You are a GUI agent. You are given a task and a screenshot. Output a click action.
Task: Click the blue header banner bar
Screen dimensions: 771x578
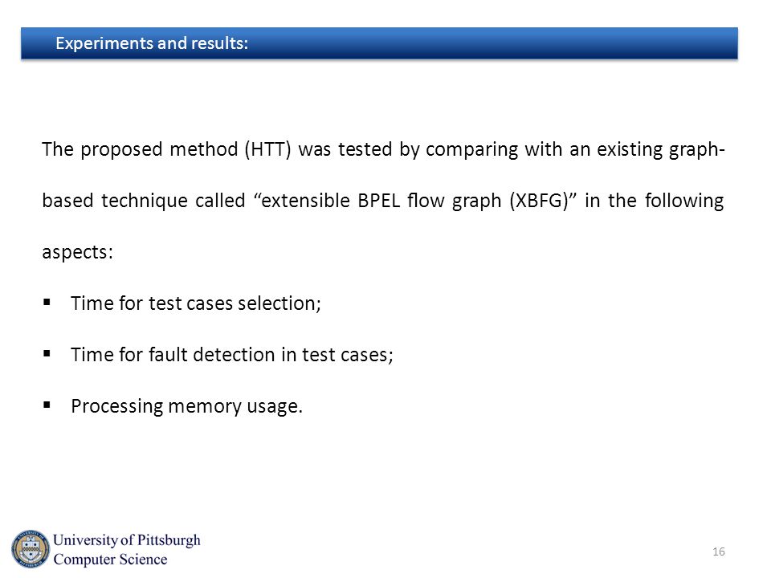click(x=379, y=43)
